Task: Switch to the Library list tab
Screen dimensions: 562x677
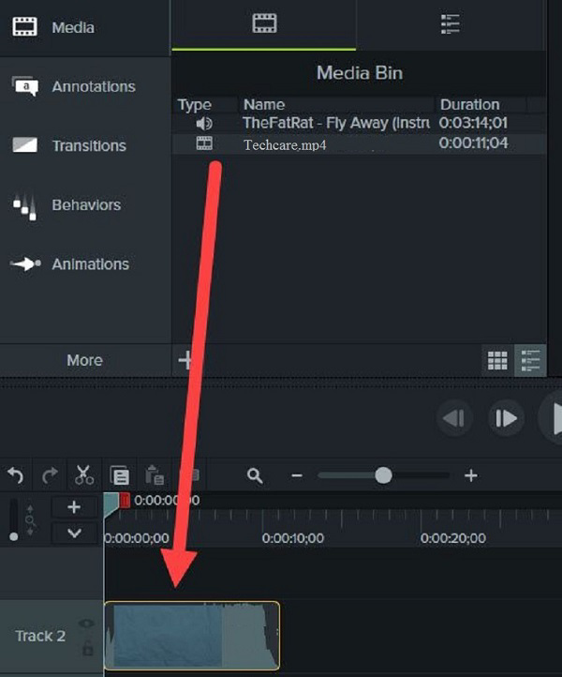Action: [x=451, y=24]
